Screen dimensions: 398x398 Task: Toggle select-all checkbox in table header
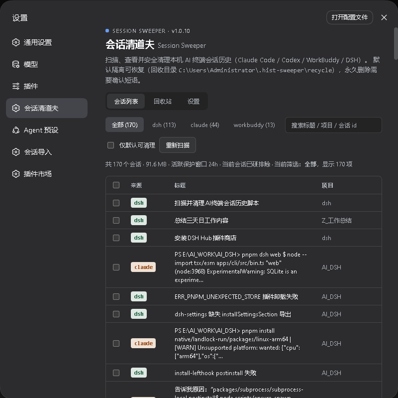(x=116, y=185)
